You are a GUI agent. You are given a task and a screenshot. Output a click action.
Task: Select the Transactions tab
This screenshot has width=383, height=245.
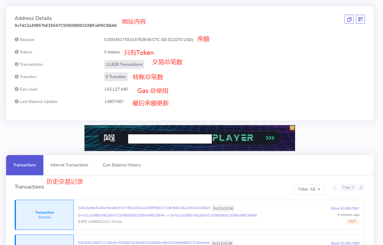(25, 165)
